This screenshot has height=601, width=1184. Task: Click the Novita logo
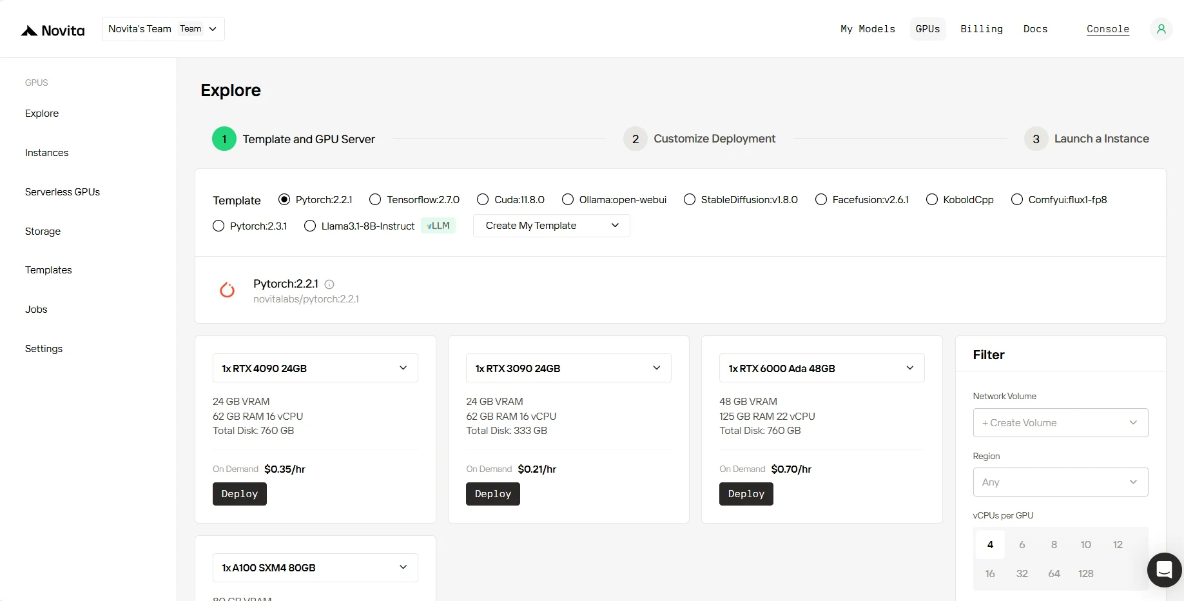(53, 30)
